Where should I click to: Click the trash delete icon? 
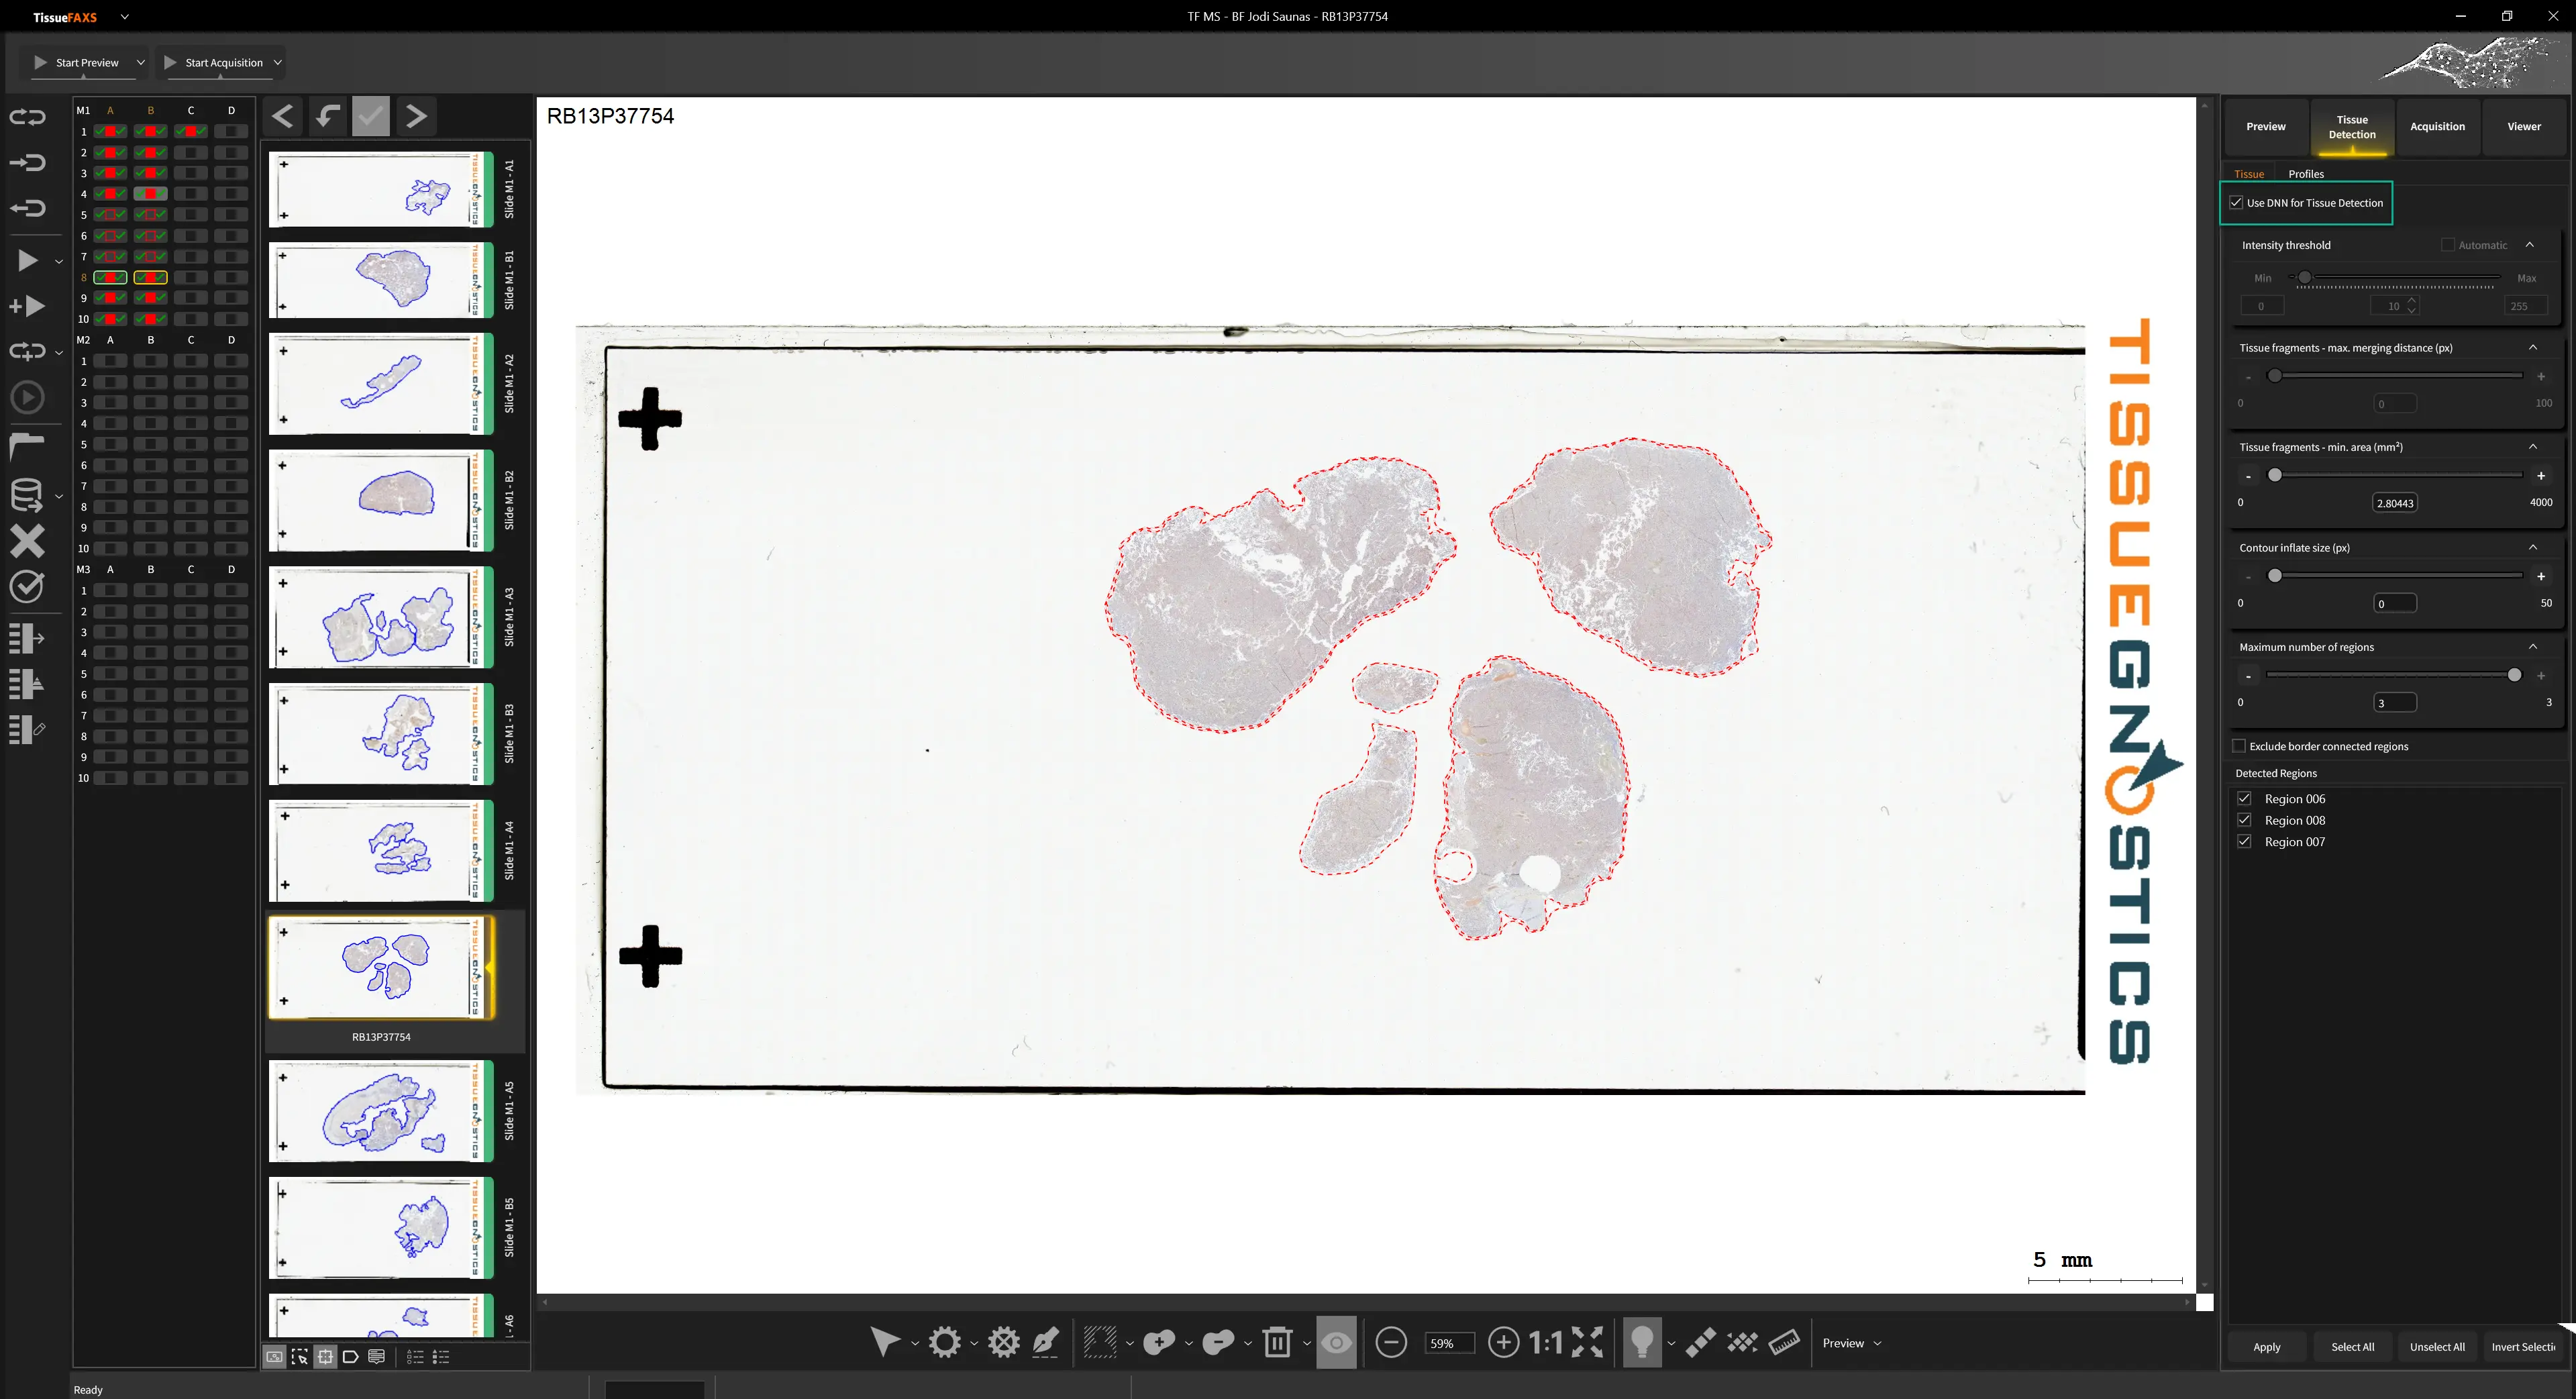tap(1277, 1342)
